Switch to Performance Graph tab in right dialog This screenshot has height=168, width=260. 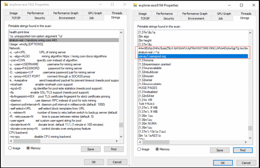[x=195, y=14]
